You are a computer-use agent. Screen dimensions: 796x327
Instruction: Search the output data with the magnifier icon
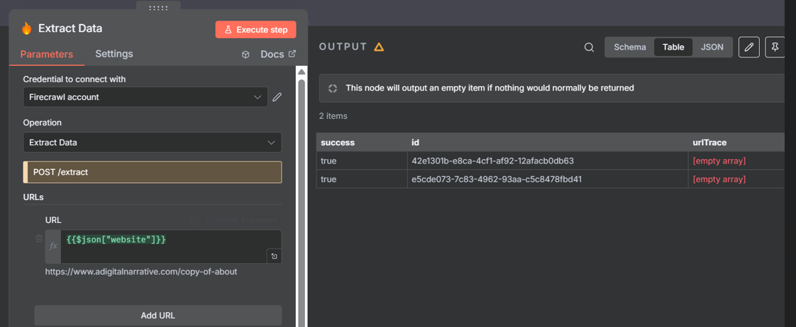[589, 47]
